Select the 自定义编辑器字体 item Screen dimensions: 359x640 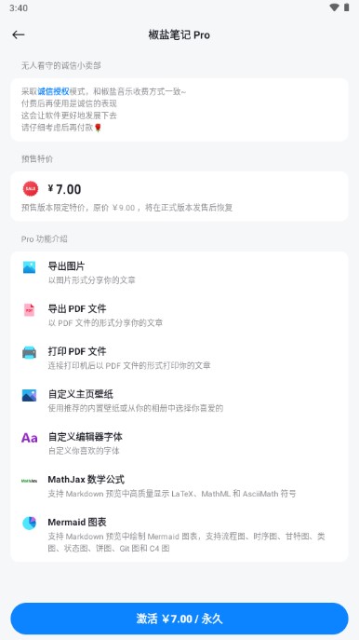coord(179,443)
